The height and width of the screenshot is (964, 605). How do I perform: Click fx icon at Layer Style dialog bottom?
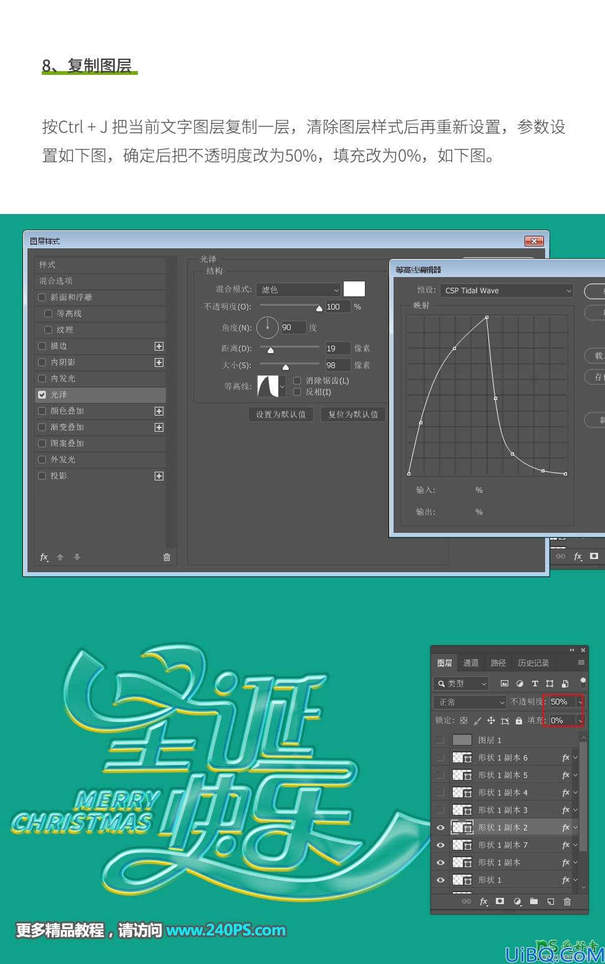click(44, 557)
